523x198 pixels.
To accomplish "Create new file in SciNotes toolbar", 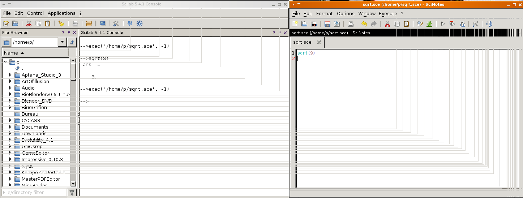I will click(x=295, y=24).
